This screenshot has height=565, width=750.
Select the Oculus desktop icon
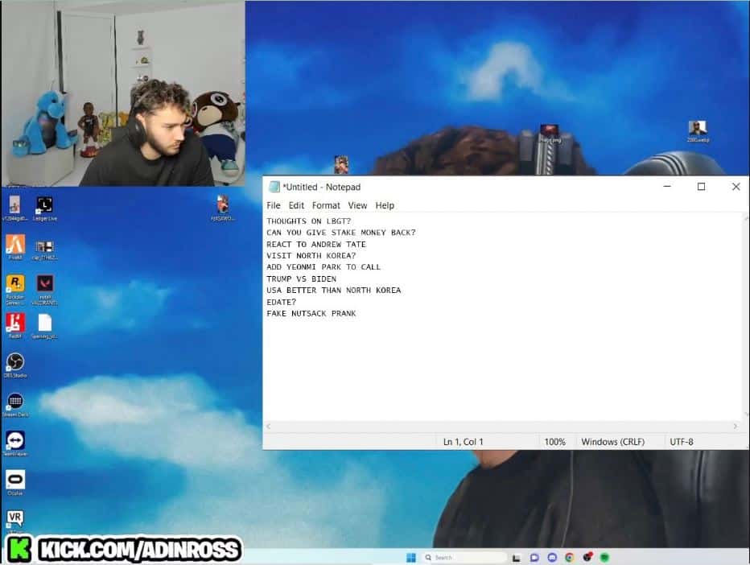click(15, 481)
